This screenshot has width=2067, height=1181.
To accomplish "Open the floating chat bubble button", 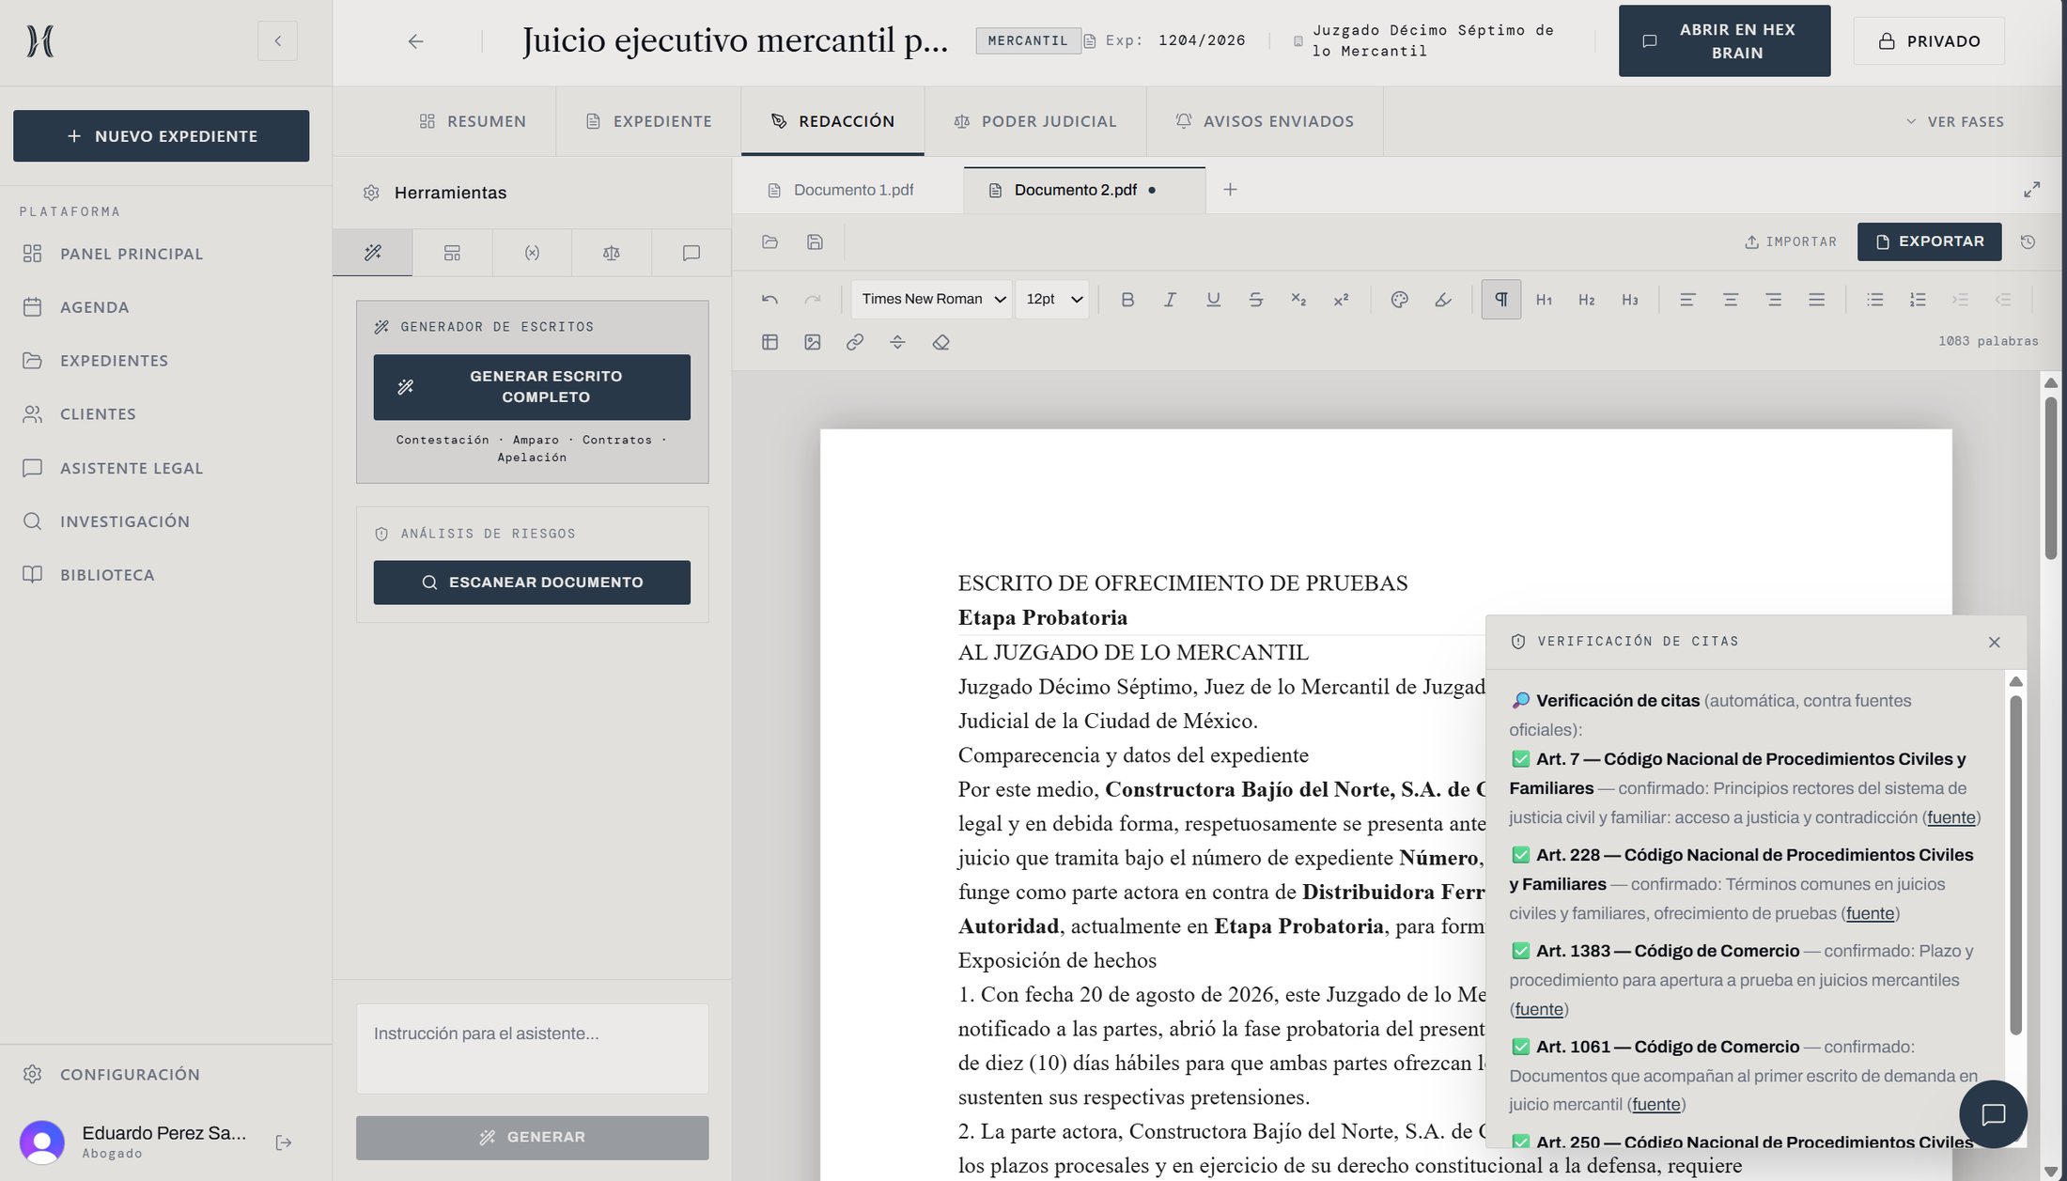I will pos(1993,1114).
